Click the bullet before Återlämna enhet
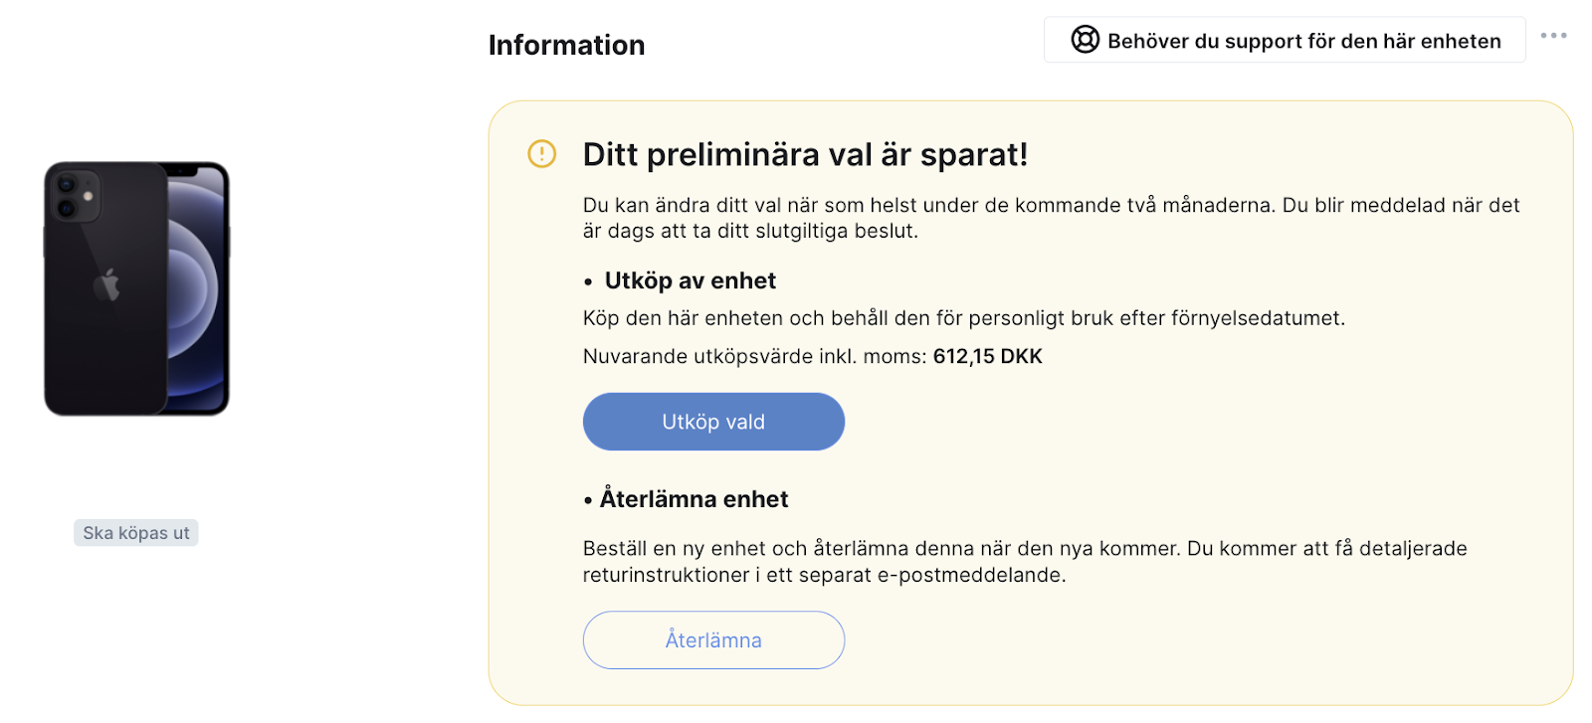The image size is (1592, 723). (x=588, y=501)
